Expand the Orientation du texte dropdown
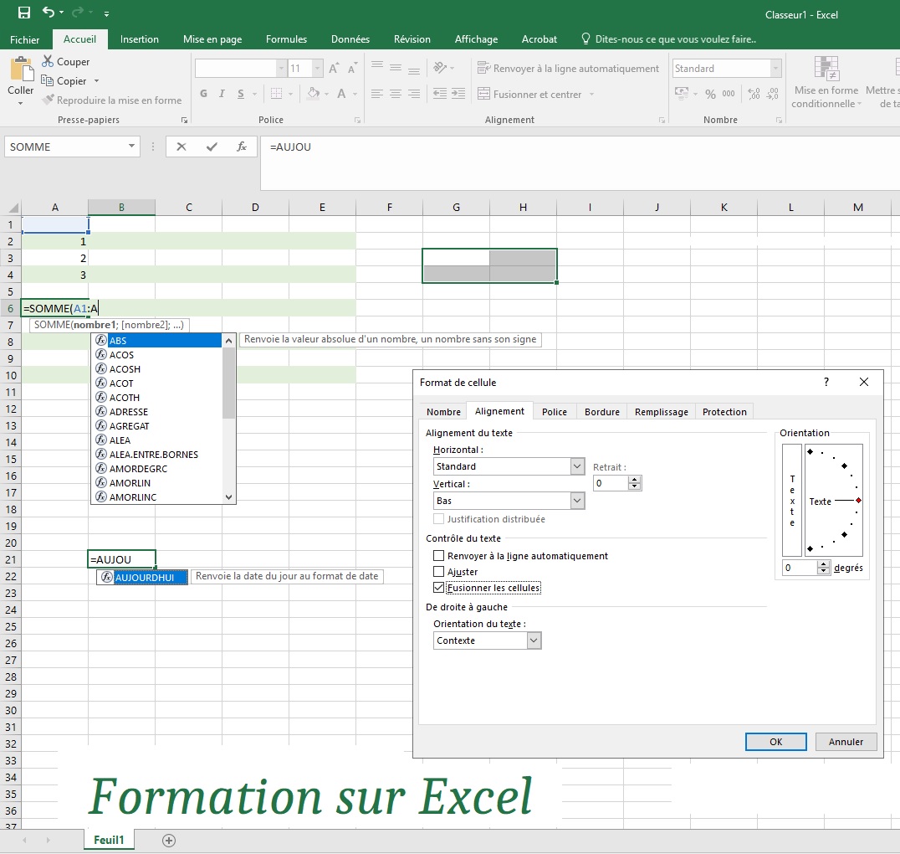The width and height of the screenshot is (900, 854). click(x=534, y=640)
